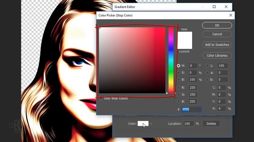Cancel the Color Picker dialog
Screen dimensions: 254x142
pyautogui.click(x=217, y=34)
